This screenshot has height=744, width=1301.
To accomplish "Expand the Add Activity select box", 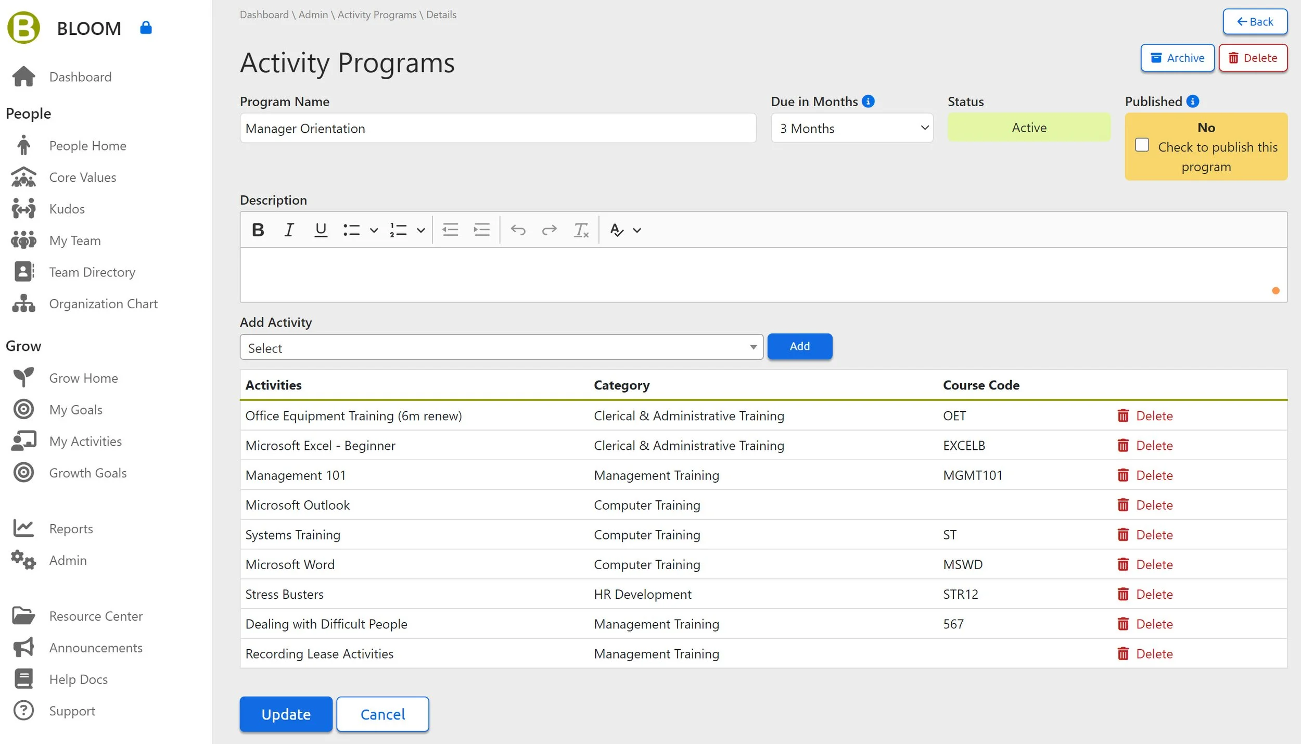I will point(501,347).
